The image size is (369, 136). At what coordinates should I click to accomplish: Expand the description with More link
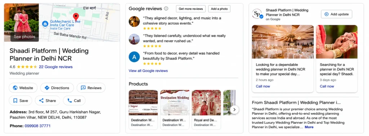tap(309, 127)
